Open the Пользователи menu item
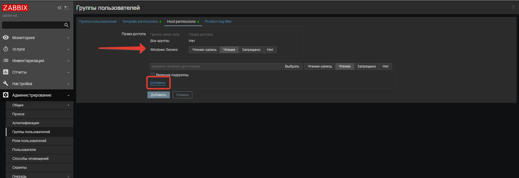This screenshot has width=519, height=178. pyautogui.click(x=40, y=150)
